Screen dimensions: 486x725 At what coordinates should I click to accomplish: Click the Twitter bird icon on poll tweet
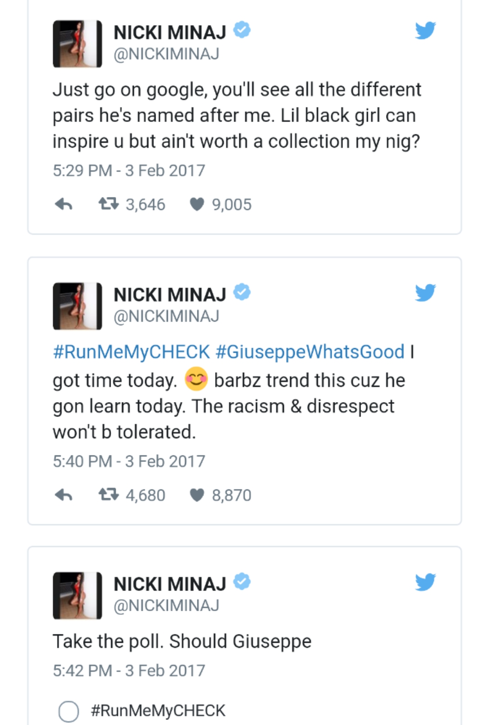click(x=425, y=582)
